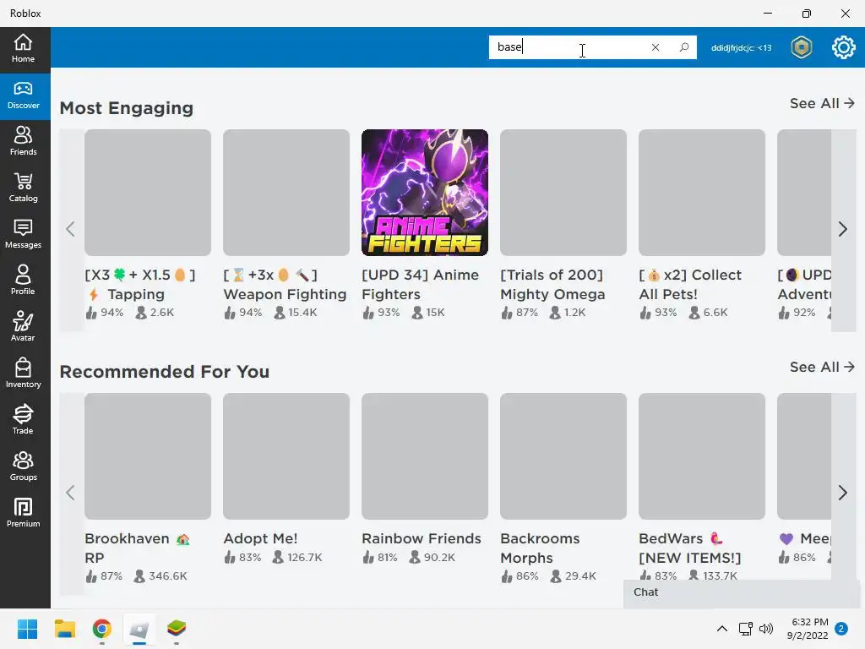The width and height of the screenshot is (865, 649).
Task: Open Friends from the sidebar
Action: coord(23,141)
